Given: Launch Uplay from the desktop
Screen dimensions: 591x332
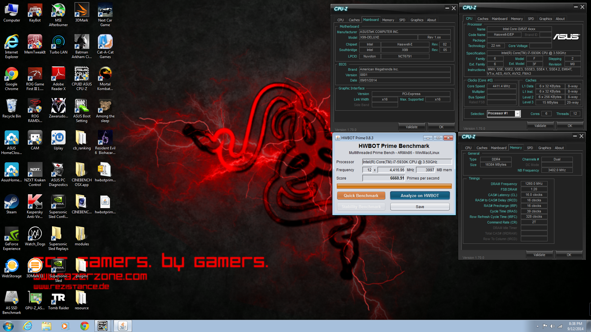Looking at the screenshot, I should point(58,140).
